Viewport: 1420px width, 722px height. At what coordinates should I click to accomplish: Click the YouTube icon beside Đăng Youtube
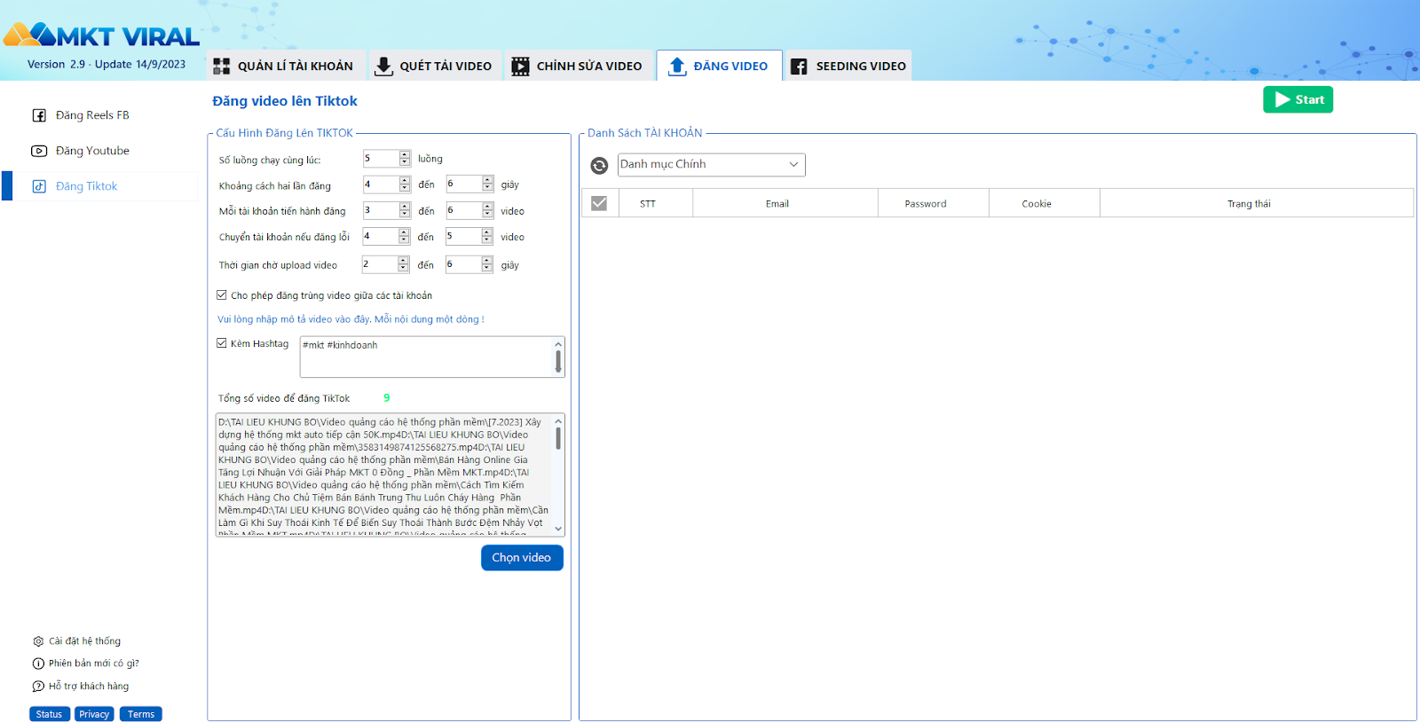pos(39,151)
